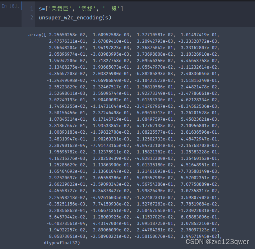Click value 1.60952588e-03 in output
This screenshot has height=249, width=255.
(111, 35)
